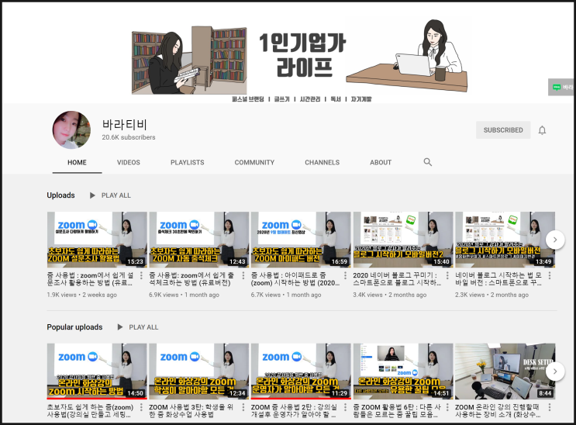Viewport: 576px width, 425px height.
Task: Click the '20.6K subscribers' text
Action: click(129, 137)
